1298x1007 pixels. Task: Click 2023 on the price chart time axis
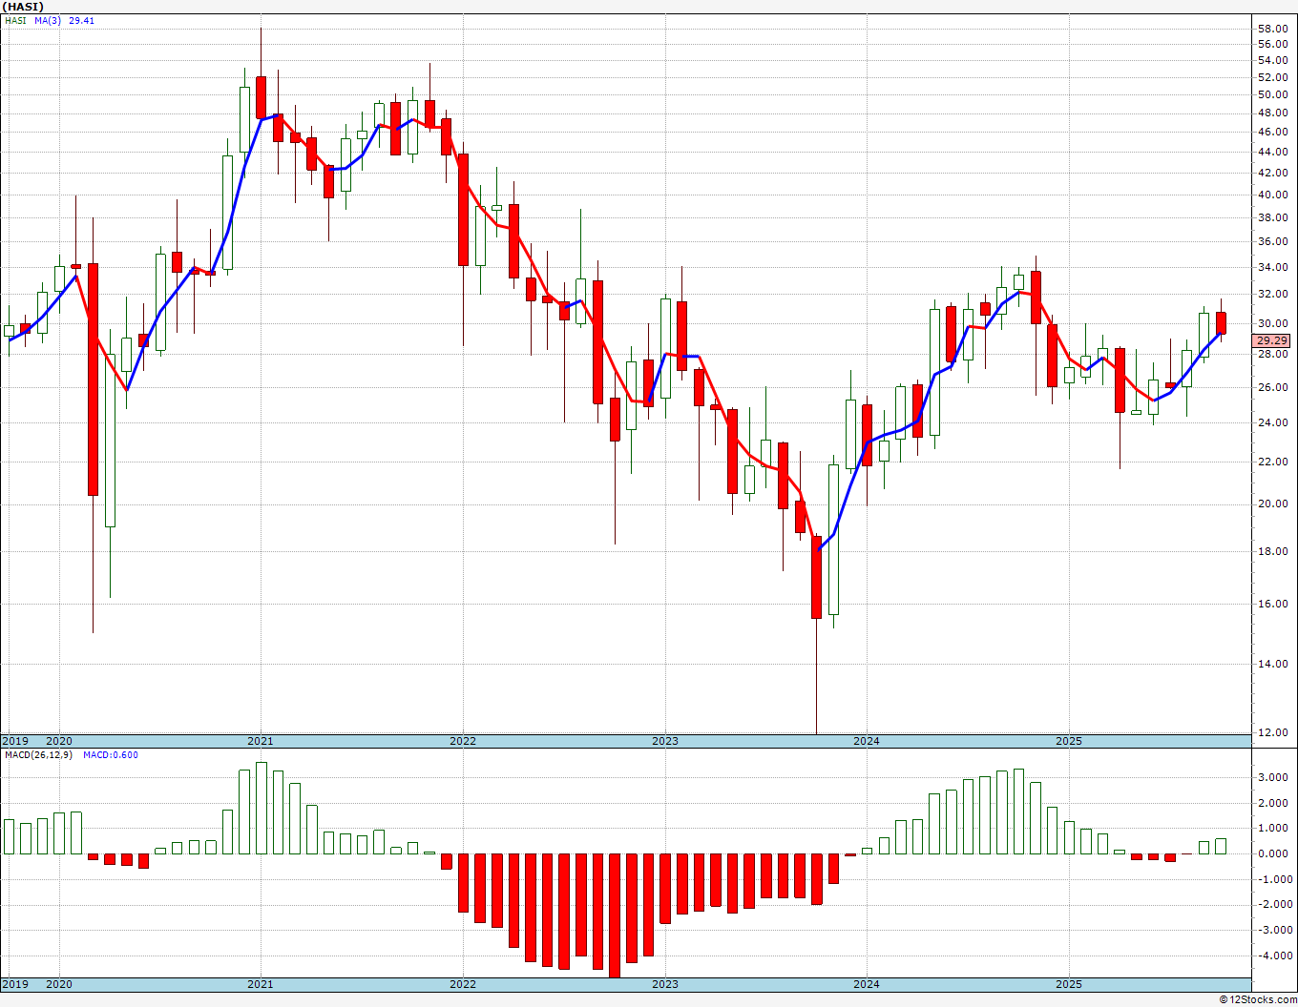[665, 741]
